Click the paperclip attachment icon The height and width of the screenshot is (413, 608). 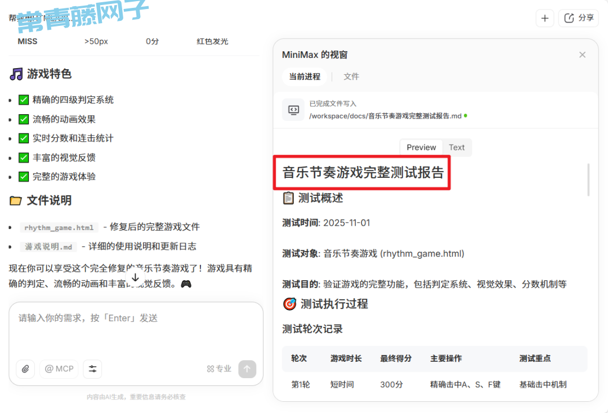[x=25, y=369]
